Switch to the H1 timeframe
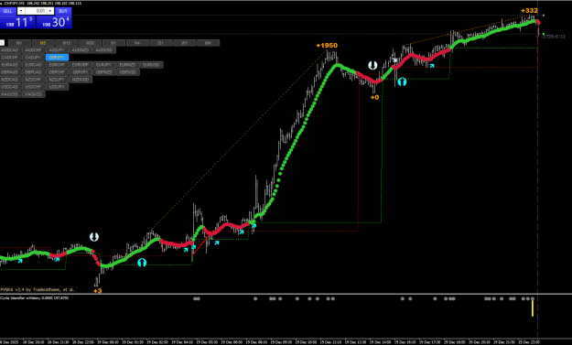The height and width of the screenshot is (345, 572). (113, 43)
